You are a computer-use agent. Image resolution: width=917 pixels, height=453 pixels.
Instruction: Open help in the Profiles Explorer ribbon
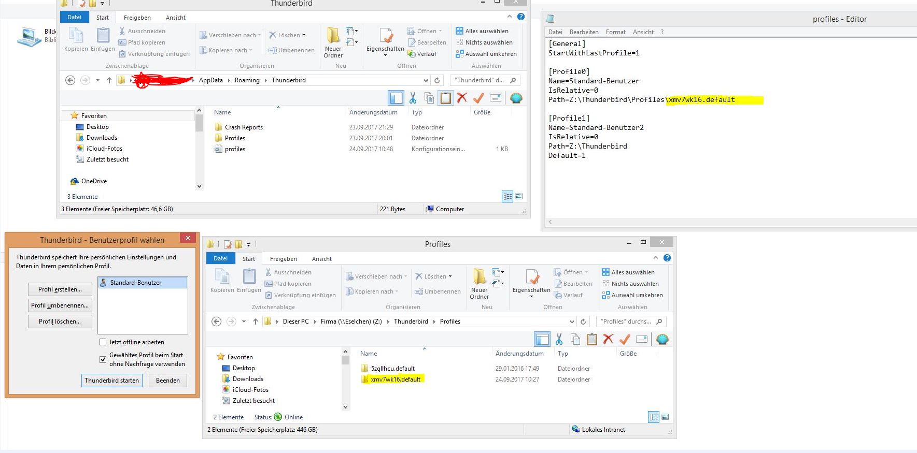pos(667,258)
